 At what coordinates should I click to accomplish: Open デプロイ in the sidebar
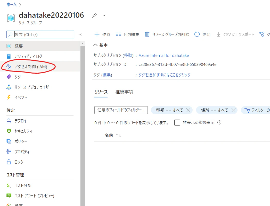click(40, 121)
